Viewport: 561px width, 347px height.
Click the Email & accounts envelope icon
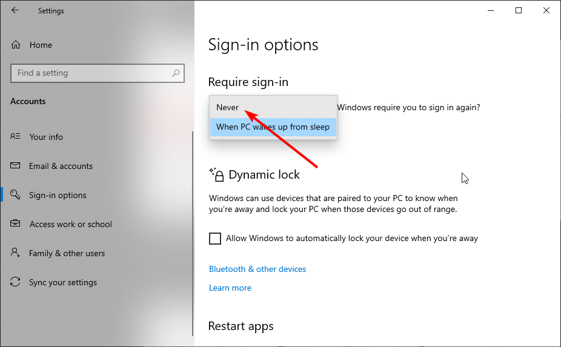coord(16,166)
